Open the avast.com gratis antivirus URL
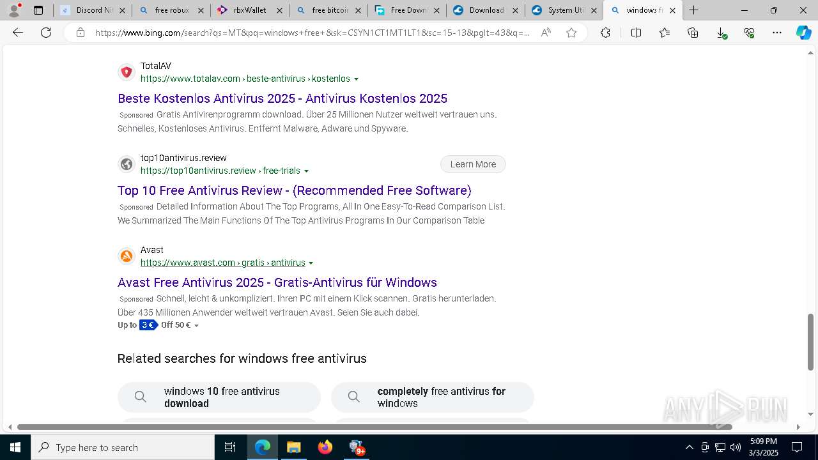 point(223,263)
